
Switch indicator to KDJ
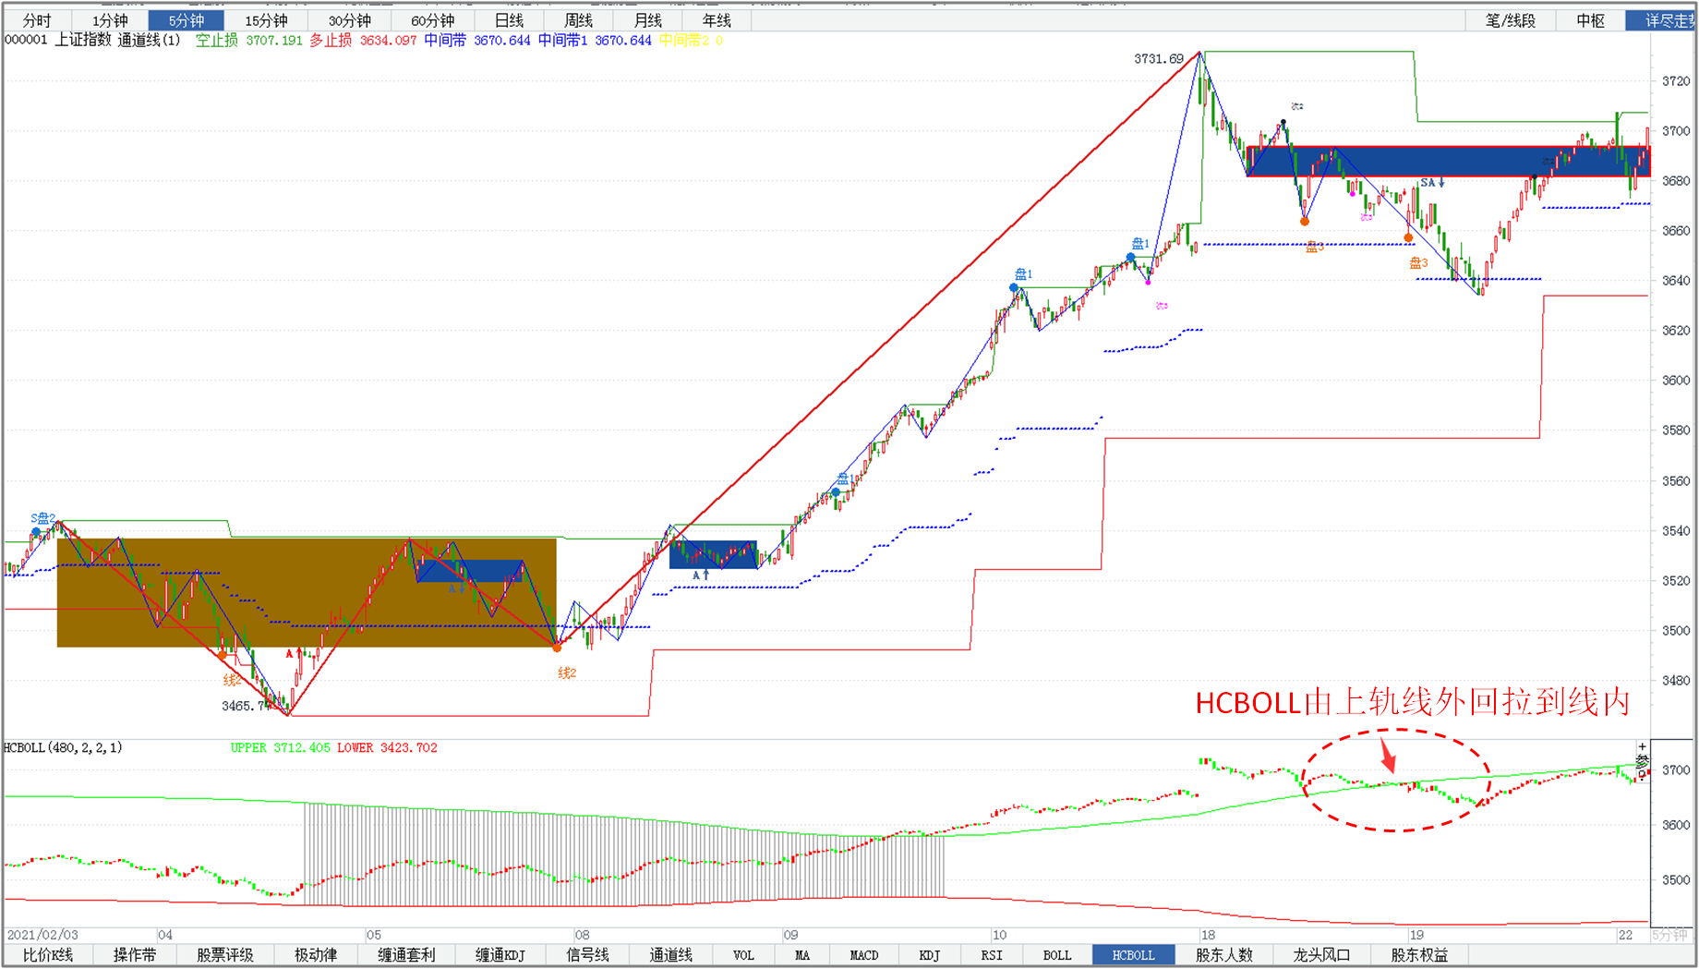click(929, 955)
